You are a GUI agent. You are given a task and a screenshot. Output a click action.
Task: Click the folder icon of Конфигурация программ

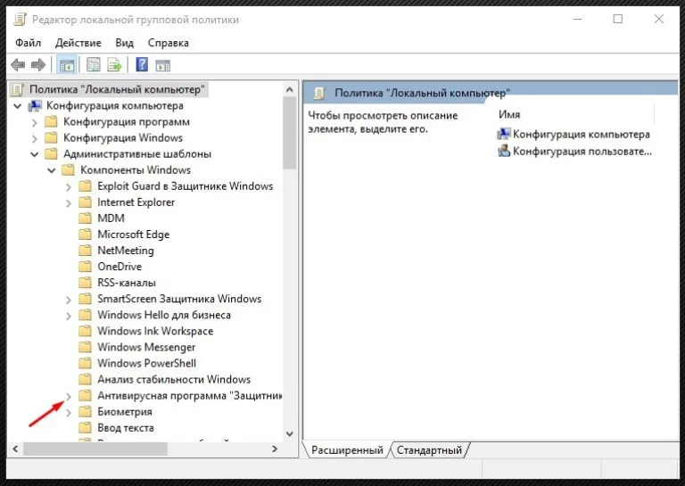tap(51, 122)
